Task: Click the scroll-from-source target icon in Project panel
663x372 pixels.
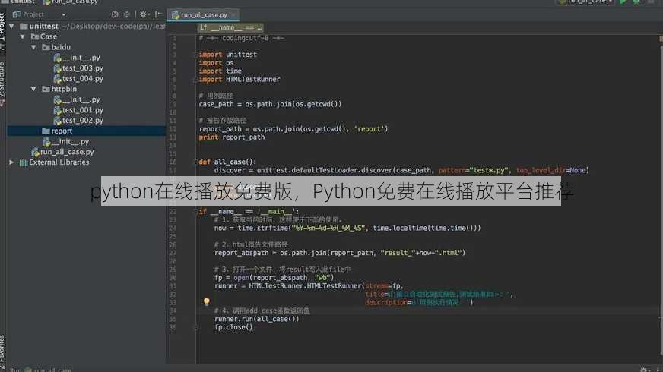Action: pyautogui.click(x=115, y=14)
